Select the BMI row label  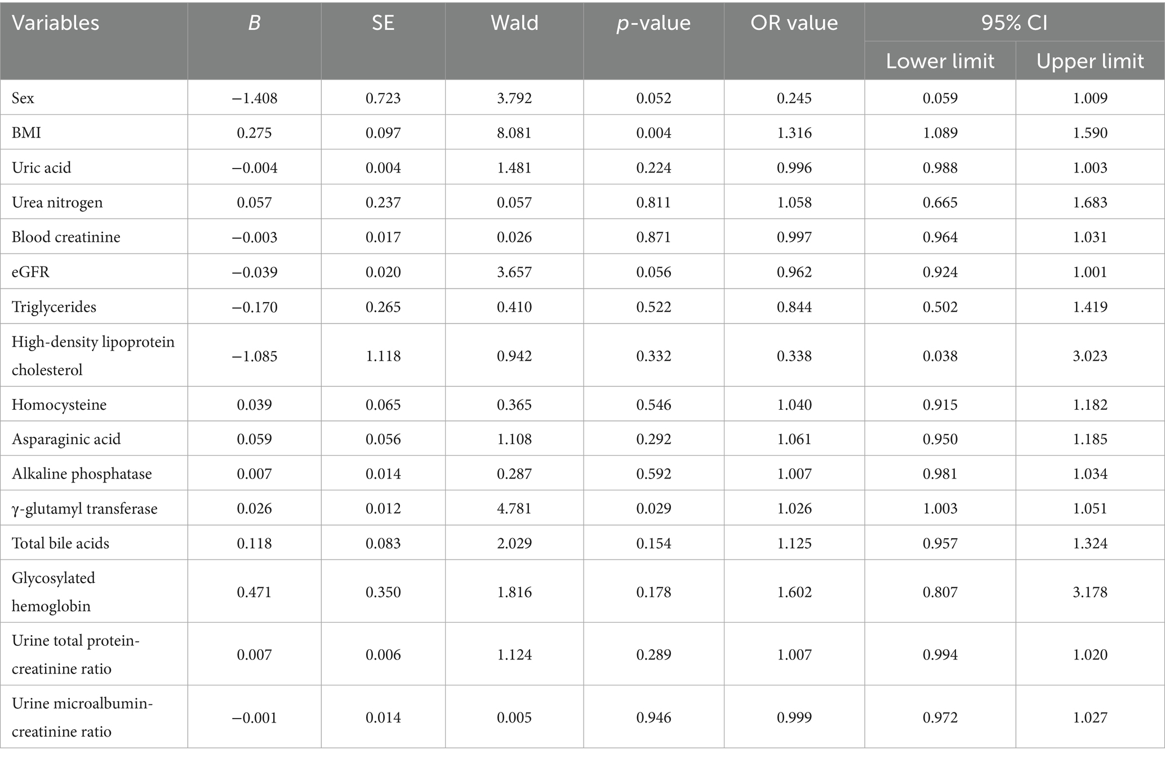coord(26,132)
